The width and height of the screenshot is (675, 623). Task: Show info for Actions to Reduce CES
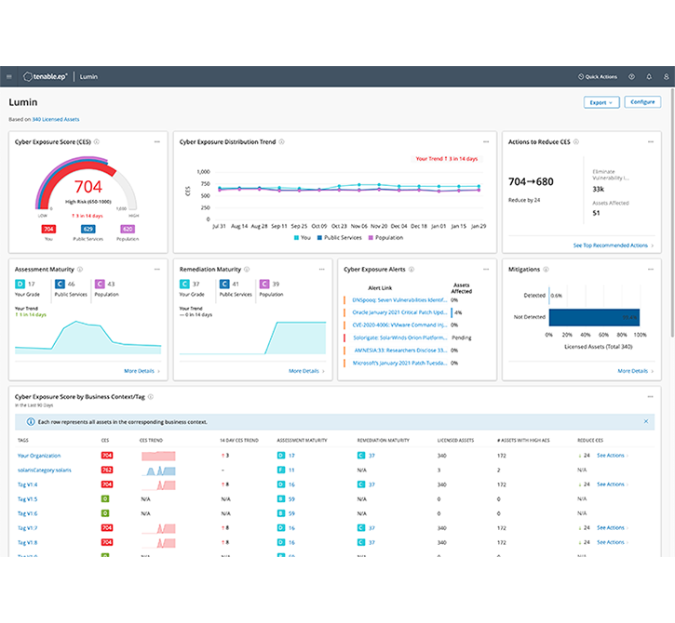pos(576,142)
